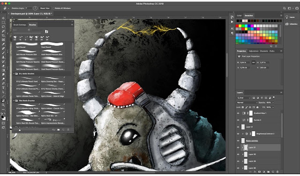This screenshot has width=300, height=176.
Task: Switch to the Brush Settings tab
Action: point(20,25)
